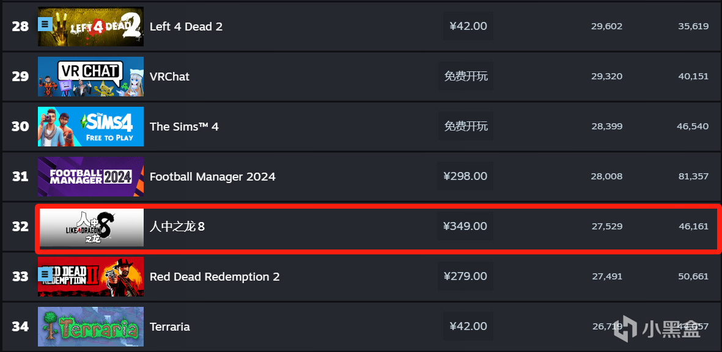Click the list icon on Left 4 Dead 2
Image resolution: width=722 pixels, height=352 pixels.
point(45,24)
